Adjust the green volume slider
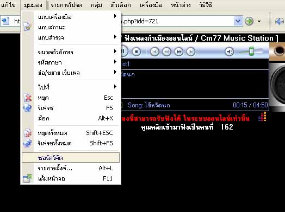285x212 pixels. tap(251, 52)
